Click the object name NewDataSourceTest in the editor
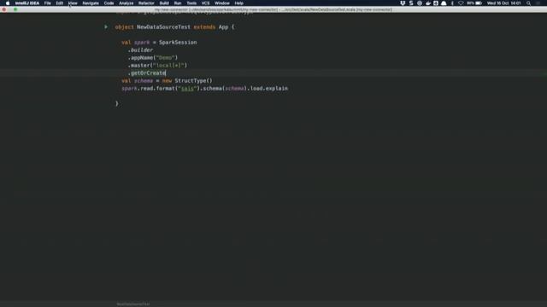The height and width of the screenshot is (307, 547). [163, 26]
